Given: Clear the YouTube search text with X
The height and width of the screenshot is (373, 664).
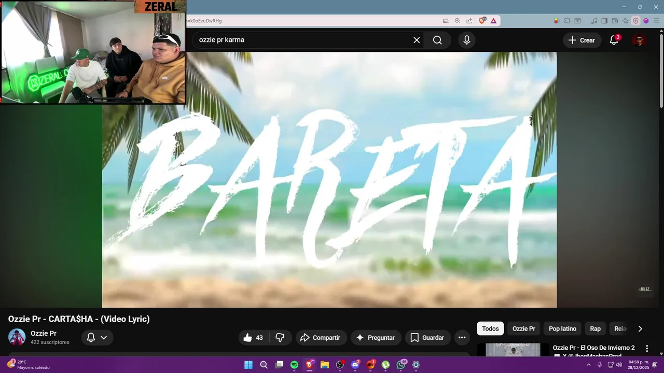Looking at the screenshot, I should [x=417, y=40].
